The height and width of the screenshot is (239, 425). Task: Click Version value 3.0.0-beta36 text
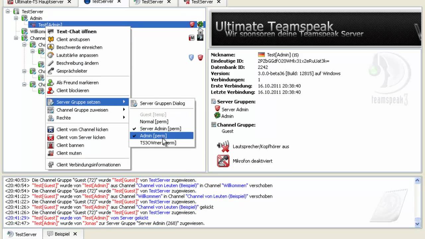click(x=299, y=74)
